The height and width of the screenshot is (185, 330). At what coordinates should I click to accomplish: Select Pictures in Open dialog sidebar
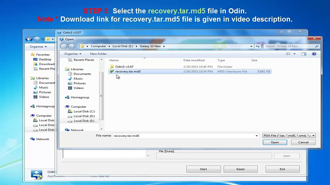[79, 83]
